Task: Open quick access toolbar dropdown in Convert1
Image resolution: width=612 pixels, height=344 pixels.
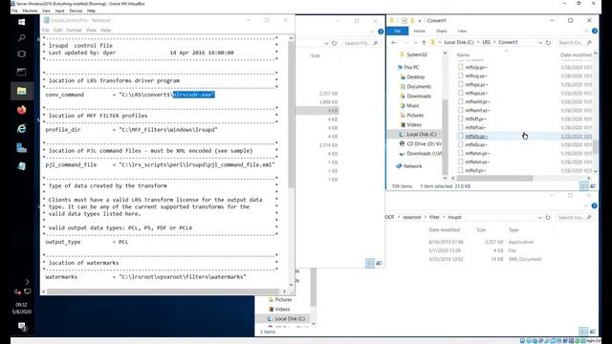Action: (x=420, y=20)
